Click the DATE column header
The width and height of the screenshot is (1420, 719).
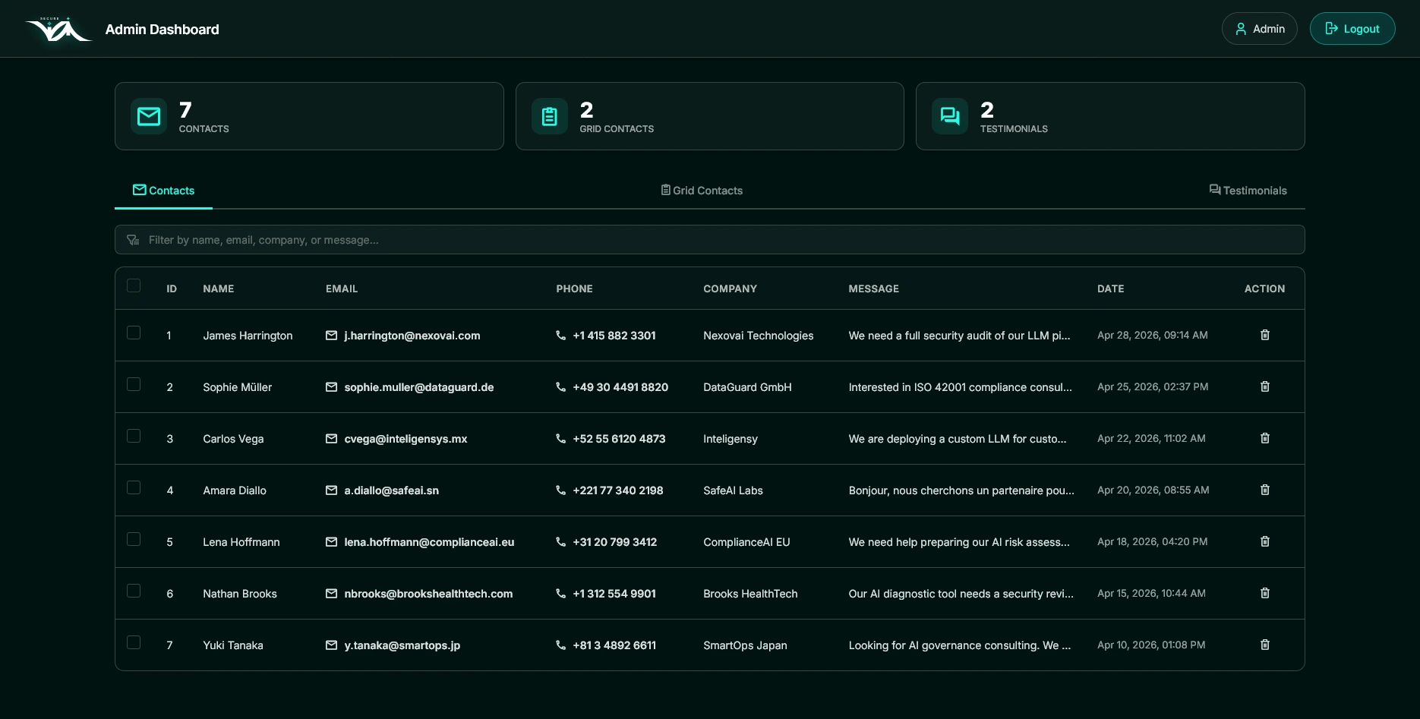1111,289
